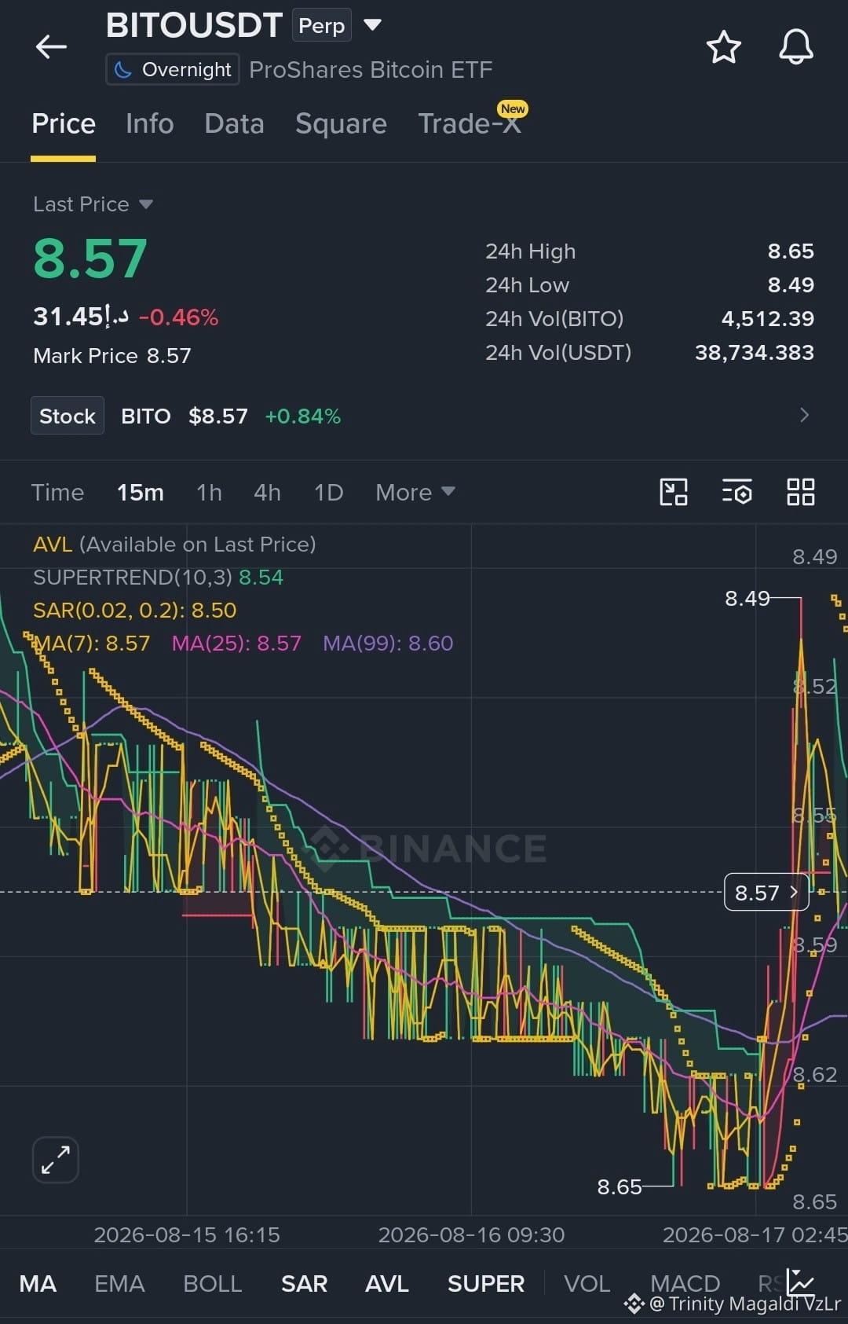Select the 1h timeframe
The width and height of the screenshot is (848, 1324).
click(x=209, y=493)
